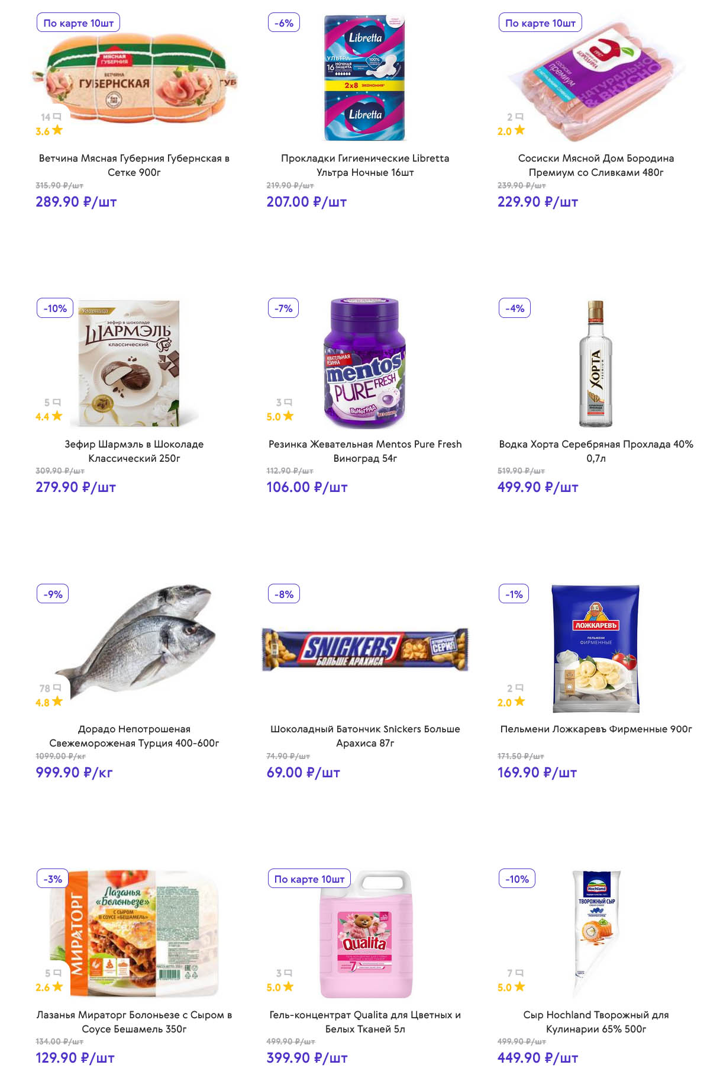Click the 499.90 ₽ price of Хорта vodka
707x1068 pixels.
click(x=537, y=487)
